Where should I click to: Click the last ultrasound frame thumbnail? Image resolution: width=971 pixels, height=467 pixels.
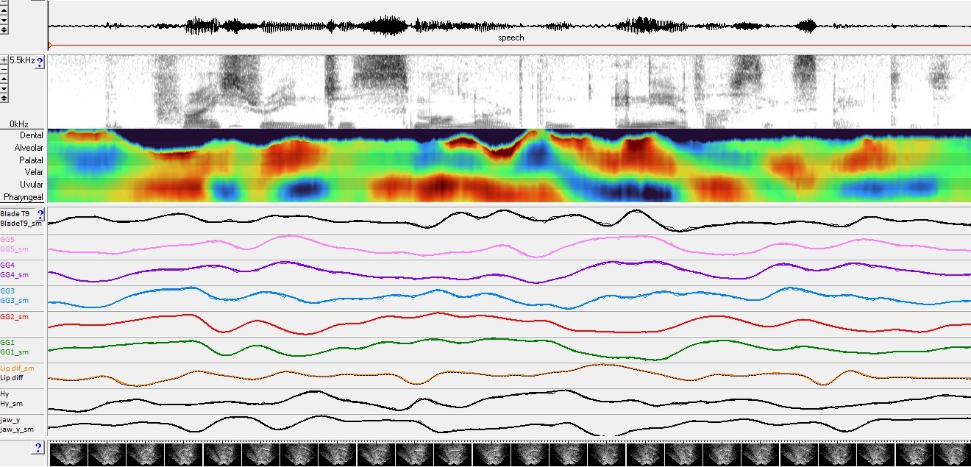click(953, 454)
